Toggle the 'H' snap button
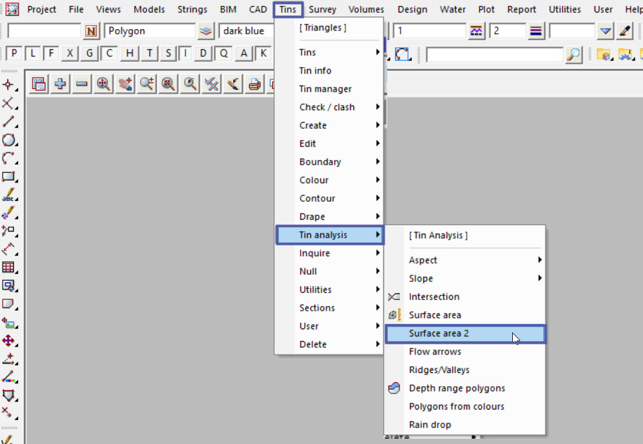 coord(130,54)
